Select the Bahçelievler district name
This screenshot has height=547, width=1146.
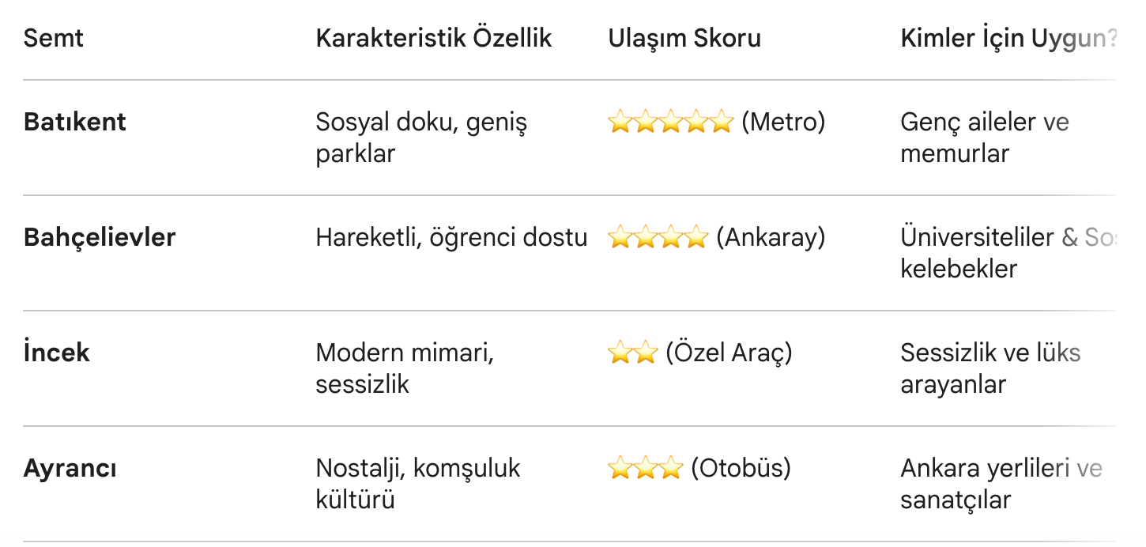pyautogui.click(x=100, y=237)
